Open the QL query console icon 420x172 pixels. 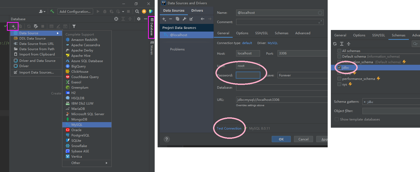[65, 26]
